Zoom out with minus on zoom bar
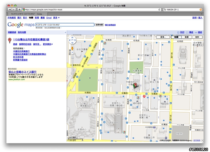The height and width of the screenshot is (152, 210). pos(72,80)
